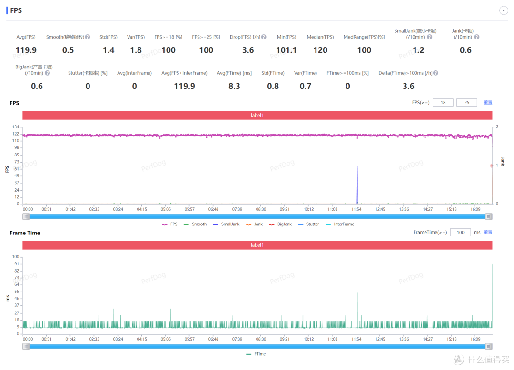
Task: Toggle the SmallJank series in the legend
Action: [226, 224]
